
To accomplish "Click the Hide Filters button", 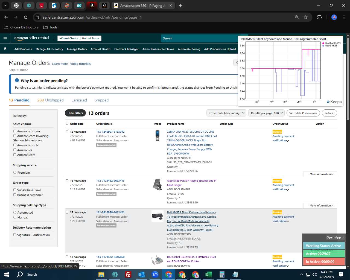I will click(75, 113).
